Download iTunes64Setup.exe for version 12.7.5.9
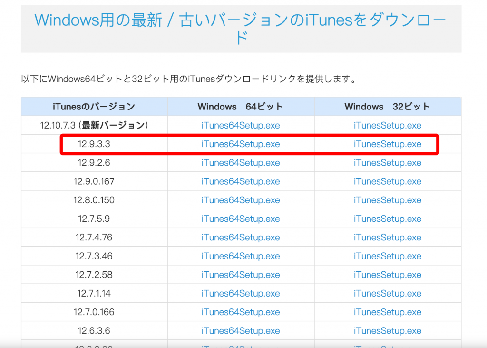Viewport: 487px width, 348px height. coord(240,219)
